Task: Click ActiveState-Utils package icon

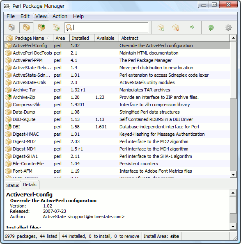Action: pos(8,82)
